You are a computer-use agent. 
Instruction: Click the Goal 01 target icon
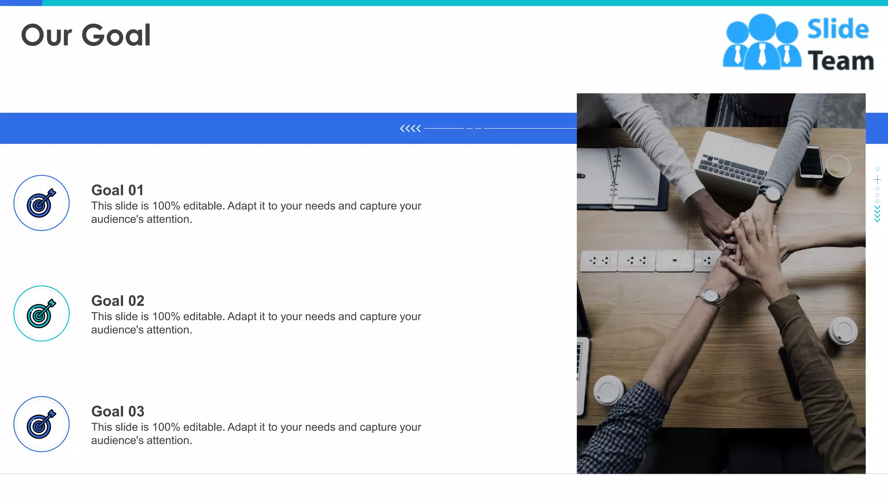pos(41,203)
